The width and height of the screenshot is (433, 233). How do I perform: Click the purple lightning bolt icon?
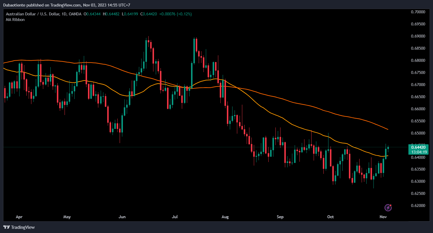388,208
